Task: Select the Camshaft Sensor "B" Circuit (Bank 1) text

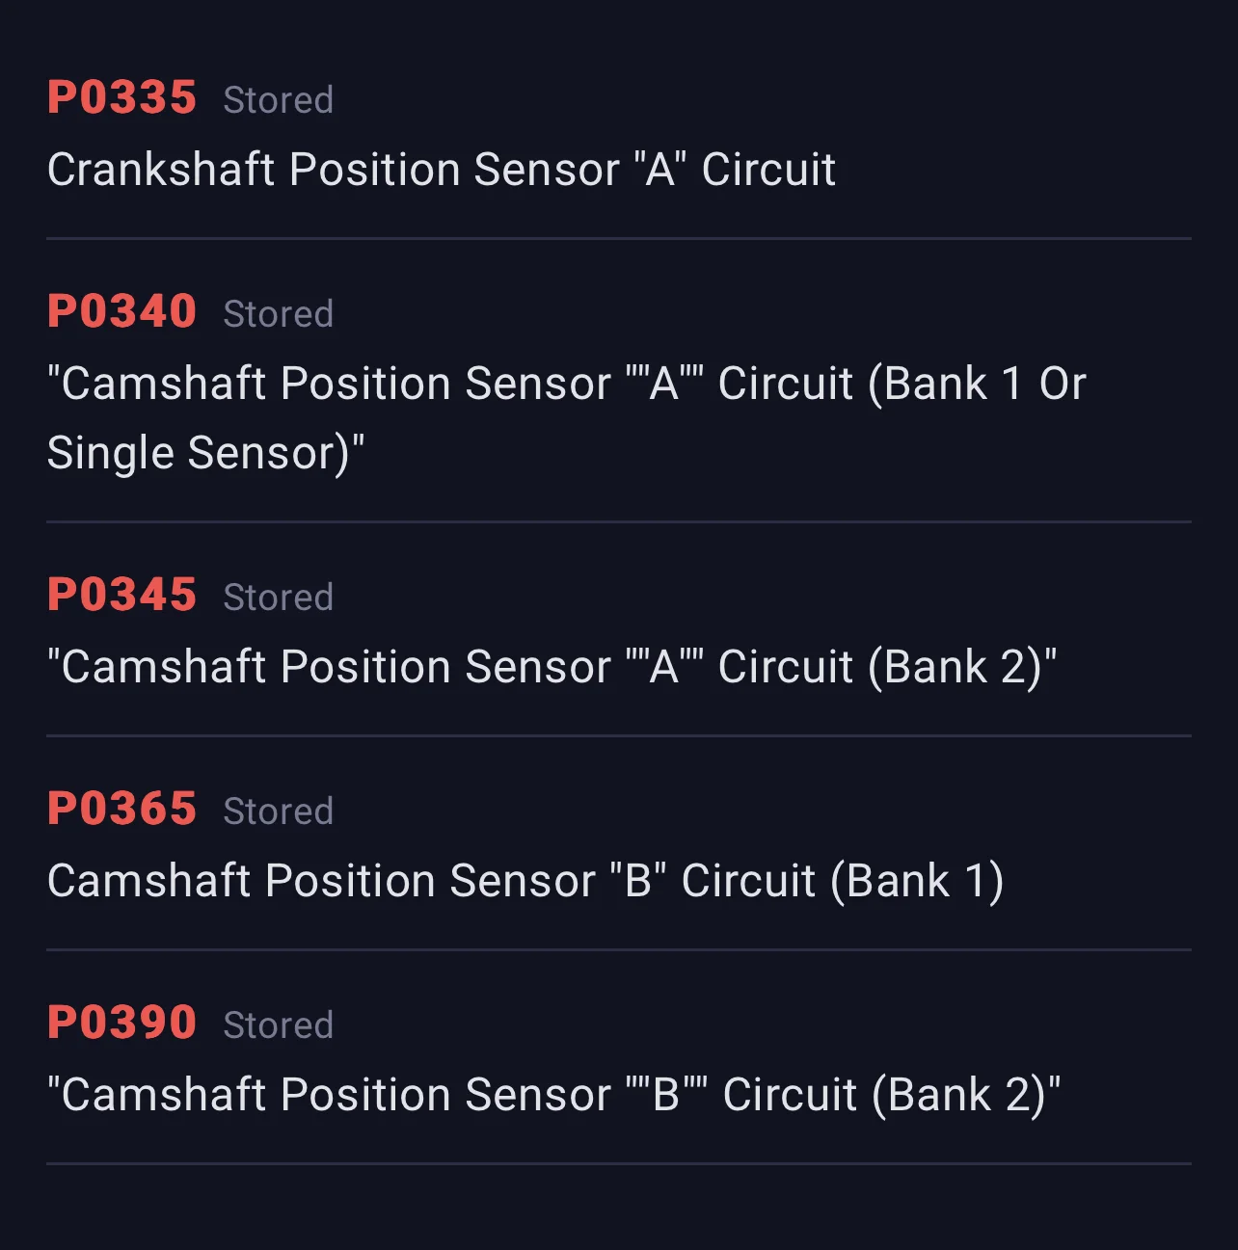Action: click(x=526, y=881)
